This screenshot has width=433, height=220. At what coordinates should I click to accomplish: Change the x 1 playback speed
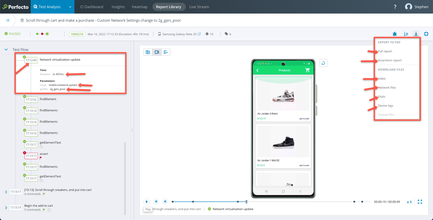(409, 202)
